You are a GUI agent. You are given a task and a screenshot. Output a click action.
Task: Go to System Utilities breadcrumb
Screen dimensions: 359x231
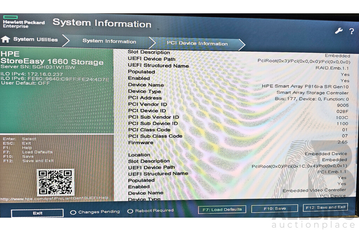35,40
